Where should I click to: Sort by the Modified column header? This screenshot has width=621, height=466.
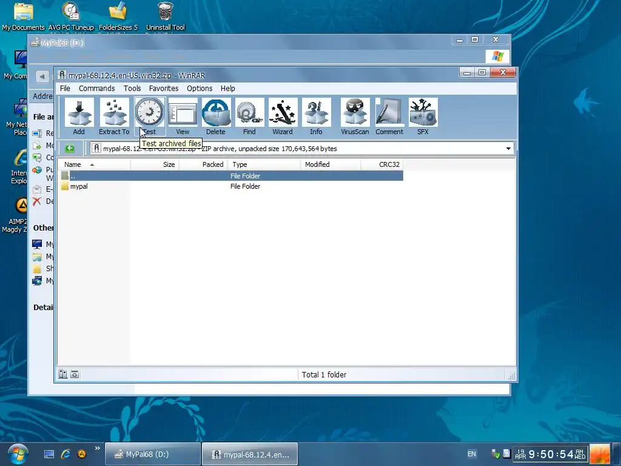331,164
